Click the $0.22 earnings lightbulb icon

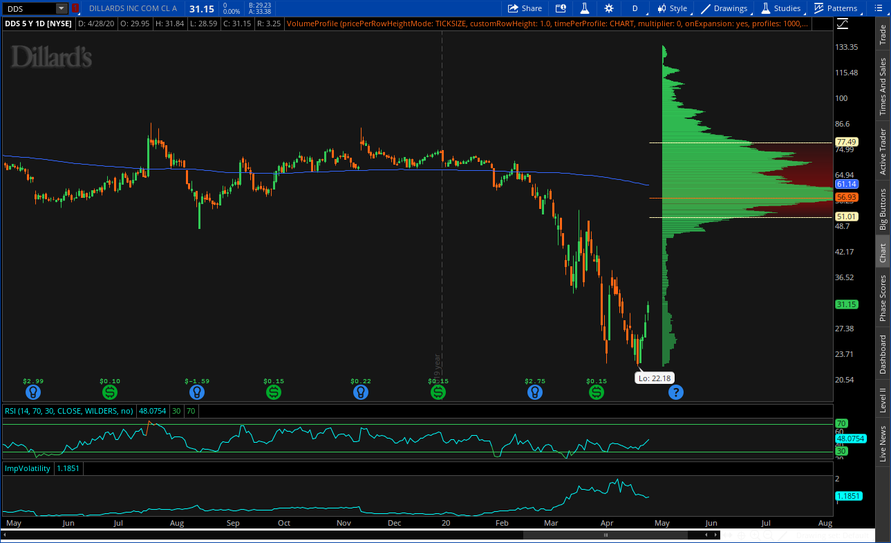tap(360, 392)
